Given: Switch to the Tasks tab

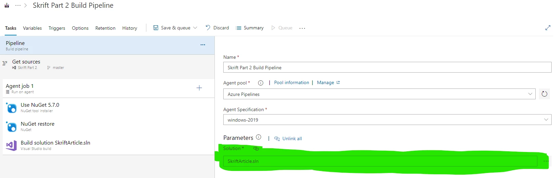Looking at the screenshot, I should [11, 28].
